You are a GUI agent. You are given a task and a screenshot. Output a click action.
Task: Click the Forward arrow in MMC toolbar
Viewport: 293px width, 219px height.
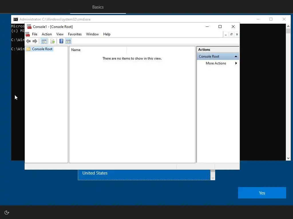click(35, 41)
